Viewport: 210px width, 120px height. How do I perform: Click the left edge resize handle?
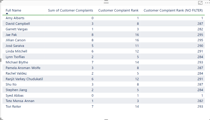[1, 60]
